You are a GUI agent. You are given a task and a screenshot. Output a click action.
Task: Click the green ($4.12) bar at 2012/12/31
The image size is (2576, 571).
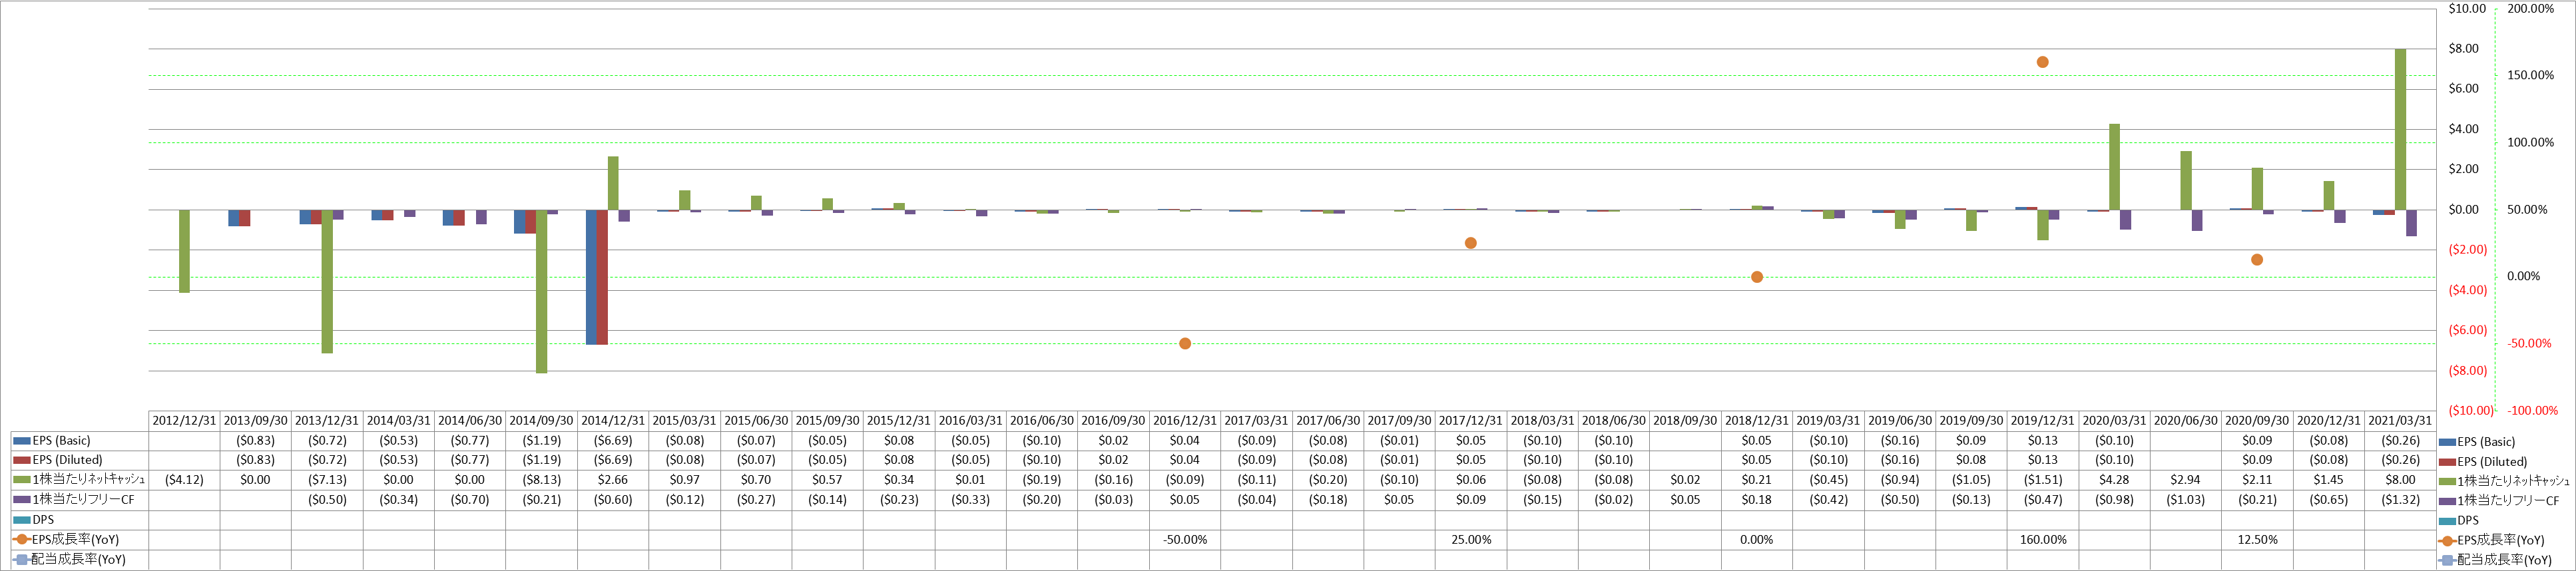(184, 251)
